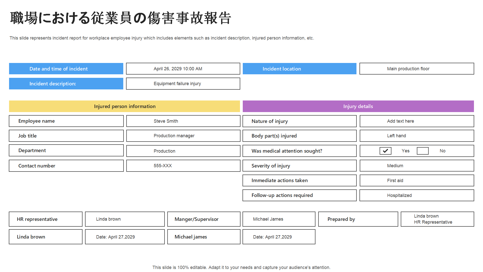Click the 'First aid' value cell
Screen dimensions: 483x272
click(x=417, y=181)
